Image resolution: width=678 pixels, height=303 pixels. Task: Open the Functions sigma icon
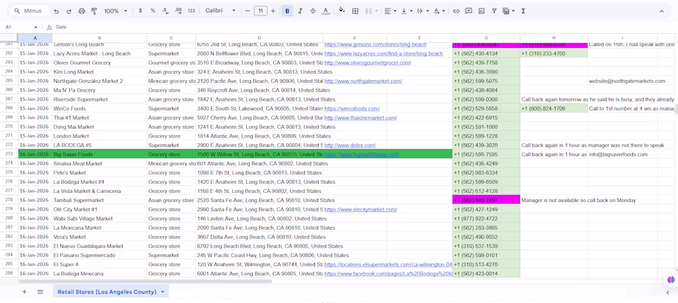point(523,11)
